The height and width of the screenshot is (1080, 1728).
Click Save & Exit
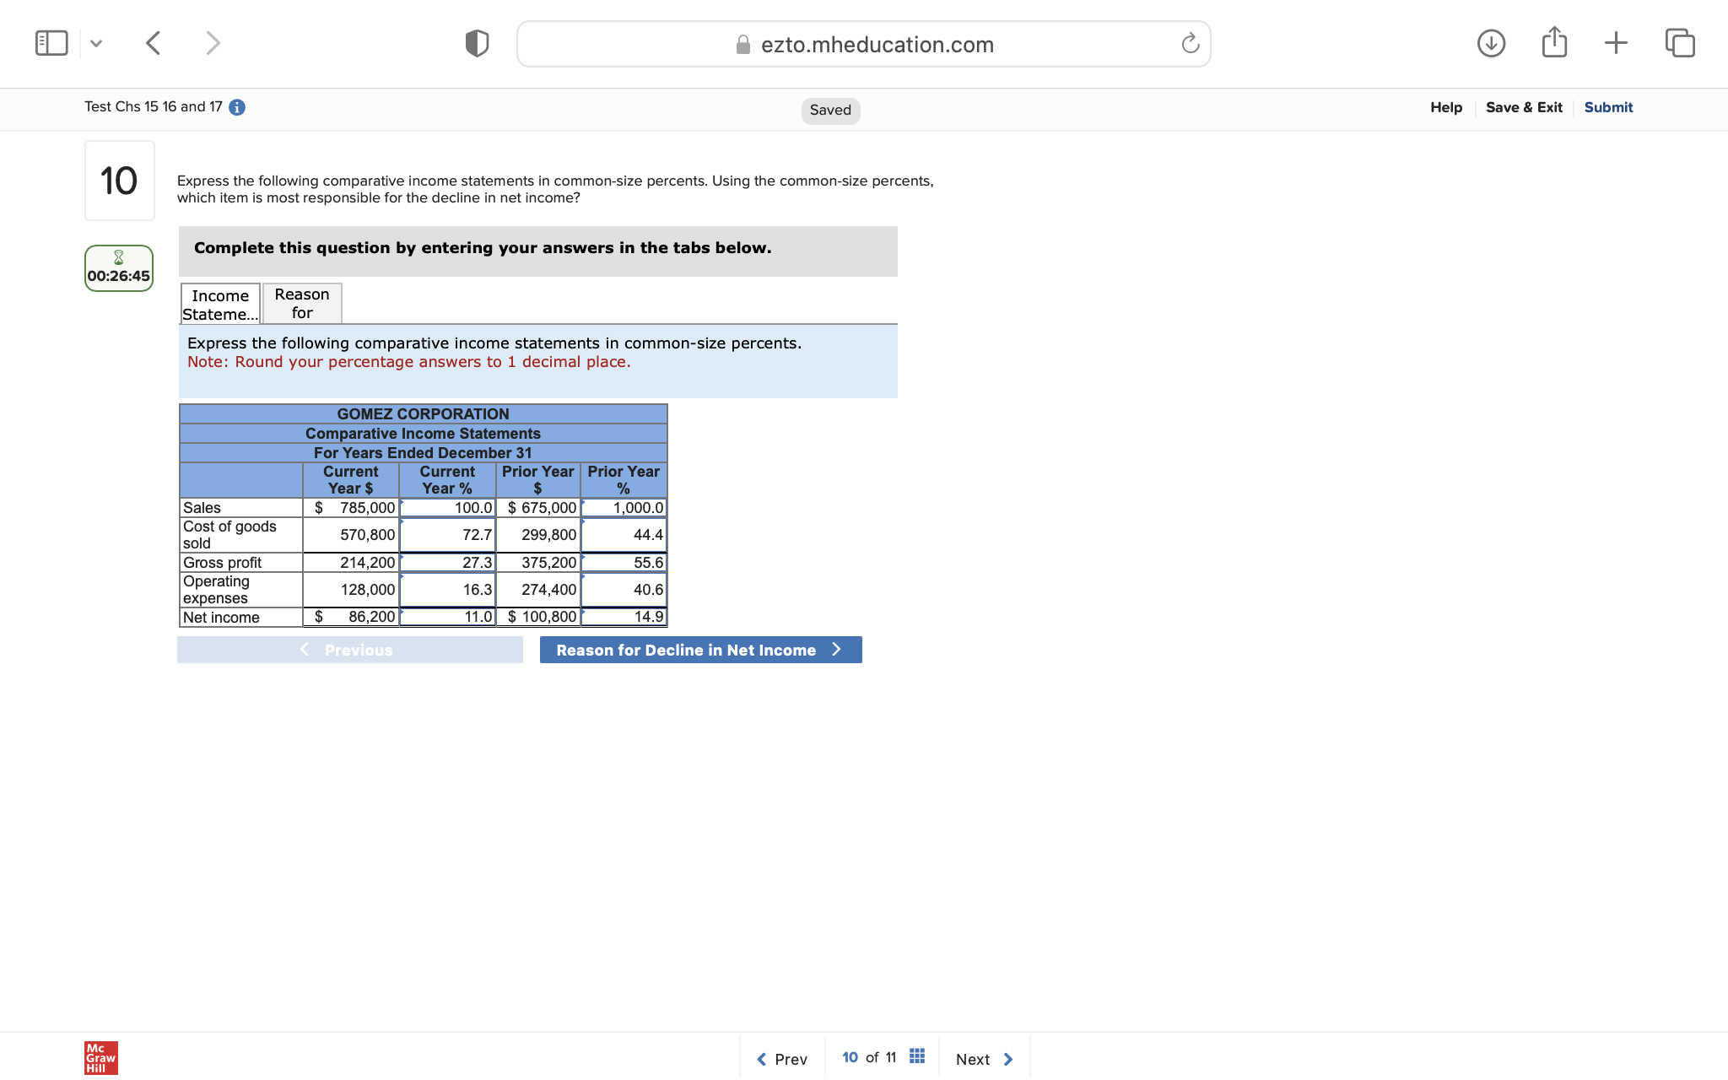tap(1523, 107)
